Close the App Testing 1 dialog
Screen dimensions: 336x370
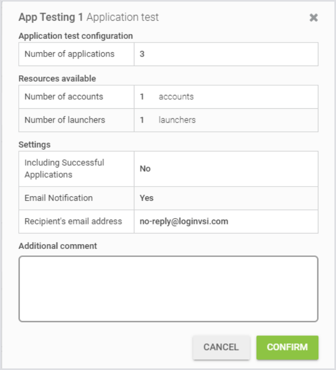tap(314, 18)
